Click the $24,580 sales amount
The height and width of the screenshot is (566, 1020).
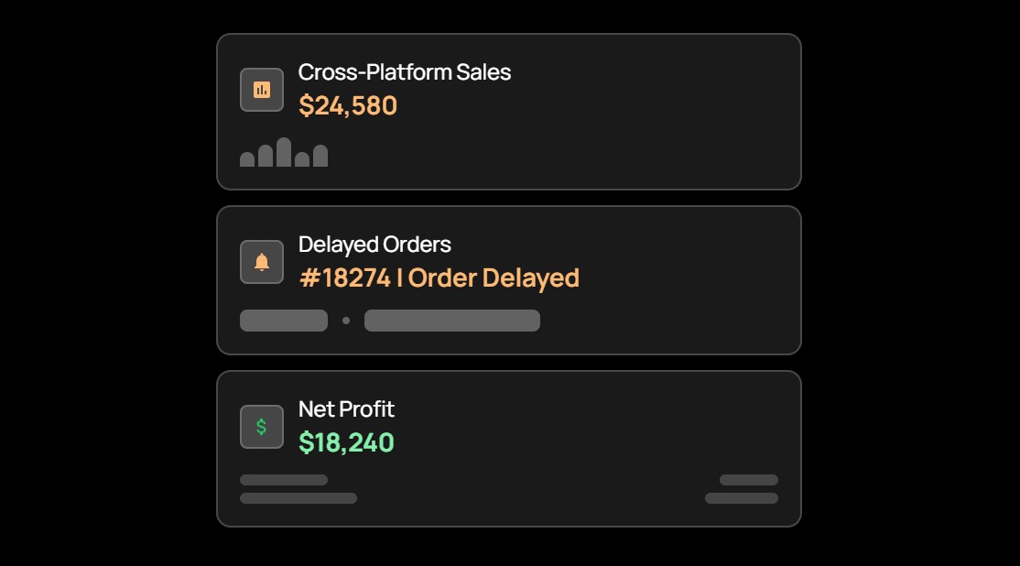[348, 106]
